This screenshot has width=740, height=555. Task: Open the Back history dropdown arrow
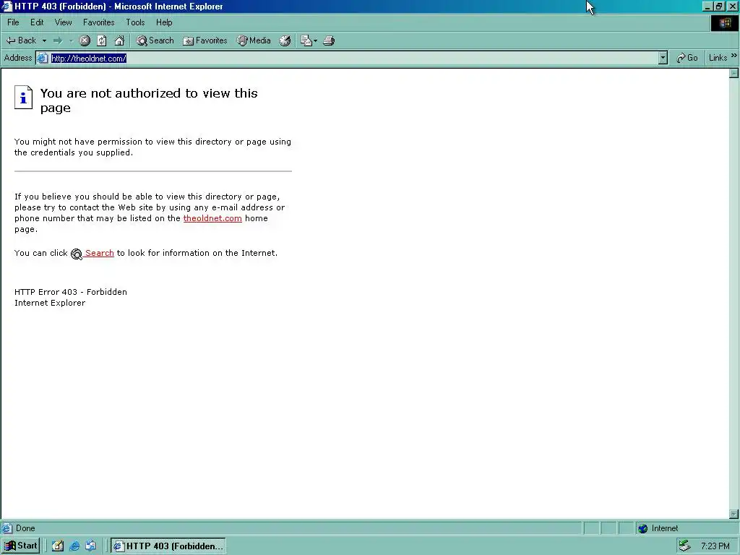(44, 40)
